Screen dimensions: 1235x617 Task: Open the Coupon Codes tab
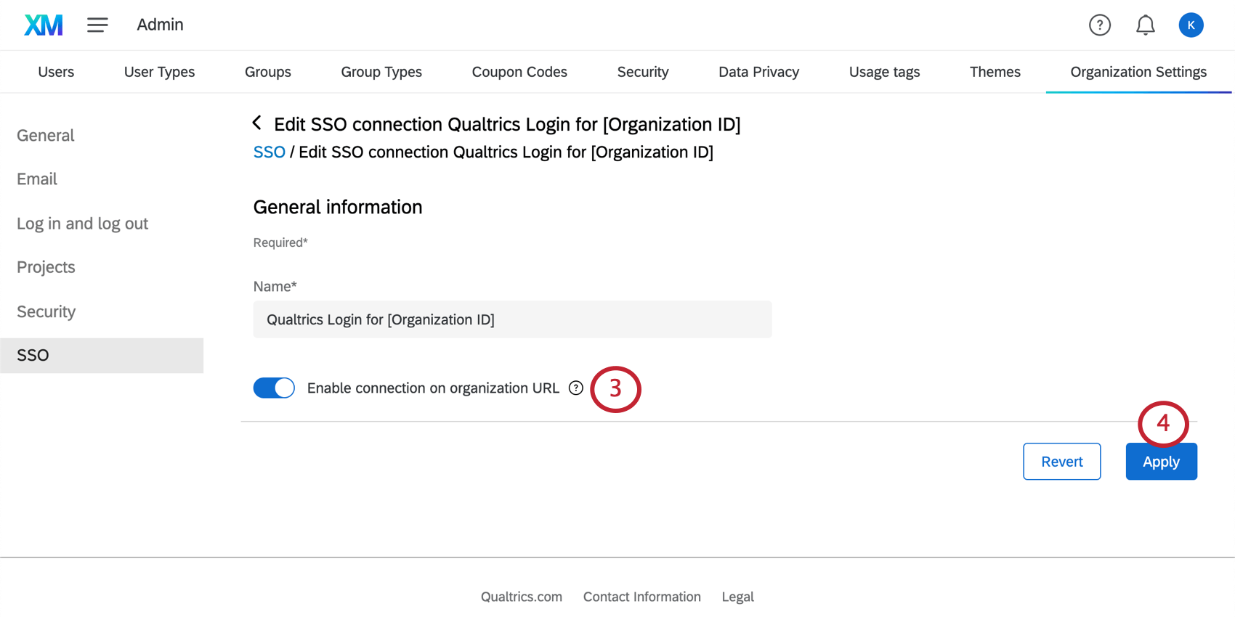tap(519, 72)
